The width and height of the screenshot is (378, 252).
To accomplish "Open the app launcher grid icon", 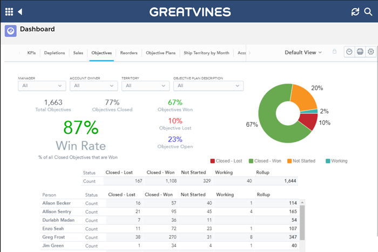I will click(9, 11).
